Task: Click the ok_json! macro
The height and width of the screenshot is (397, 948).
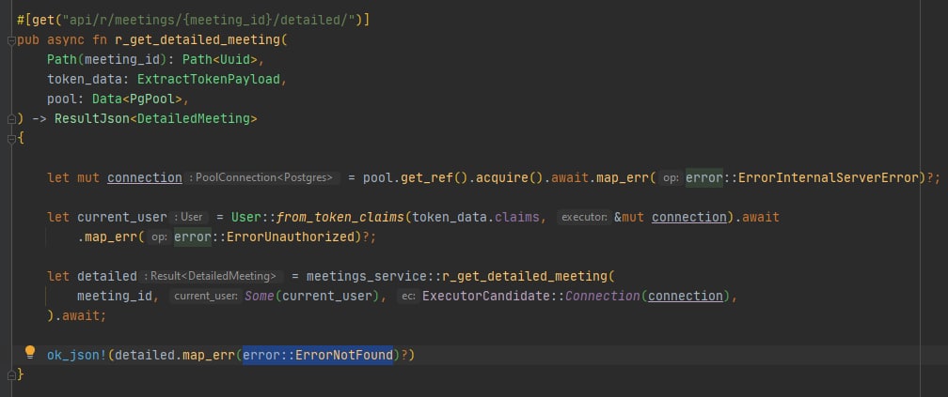Action: click(x=77, y=356)
